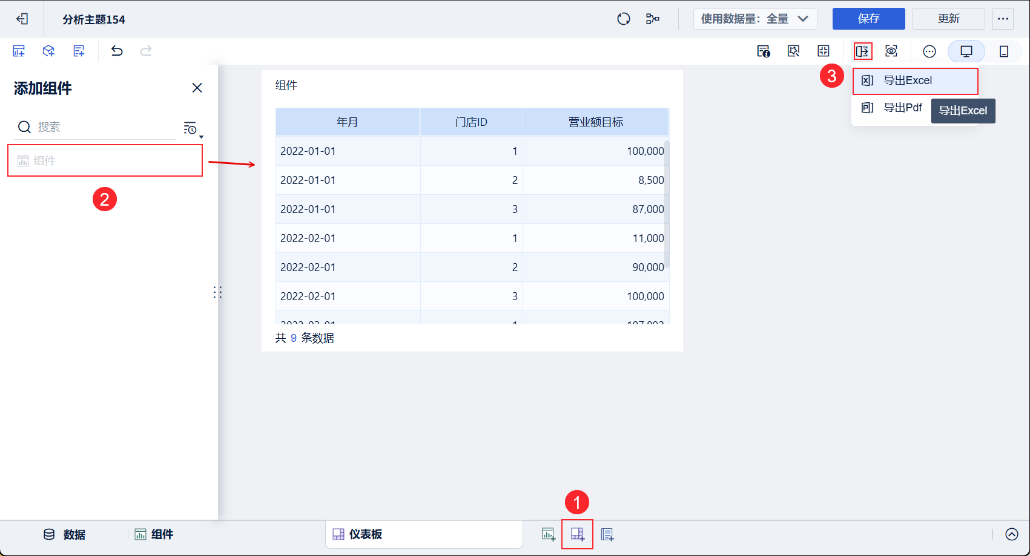The width and height of the screenshot is (1030, 556).
Task: Switch to desktop monitor view
Action: click(966, 51)
